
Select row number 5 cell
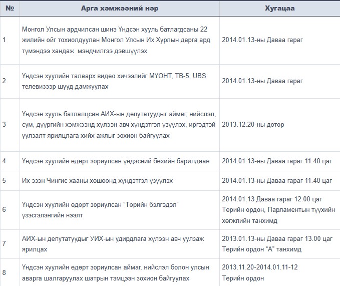pyautogui.click(x=10, y=181)
